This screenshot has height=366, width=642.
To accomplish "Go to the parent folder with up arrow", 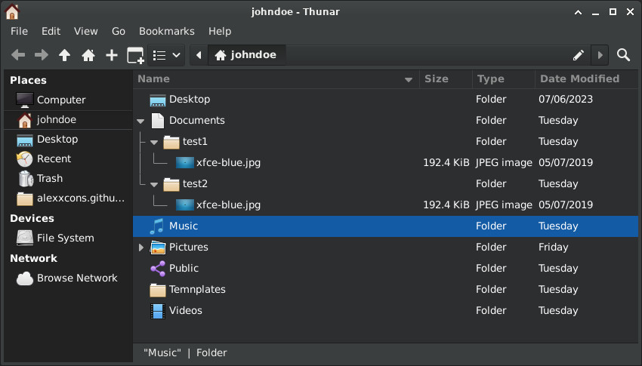I will pyautogui.click(x=64, y=55).
